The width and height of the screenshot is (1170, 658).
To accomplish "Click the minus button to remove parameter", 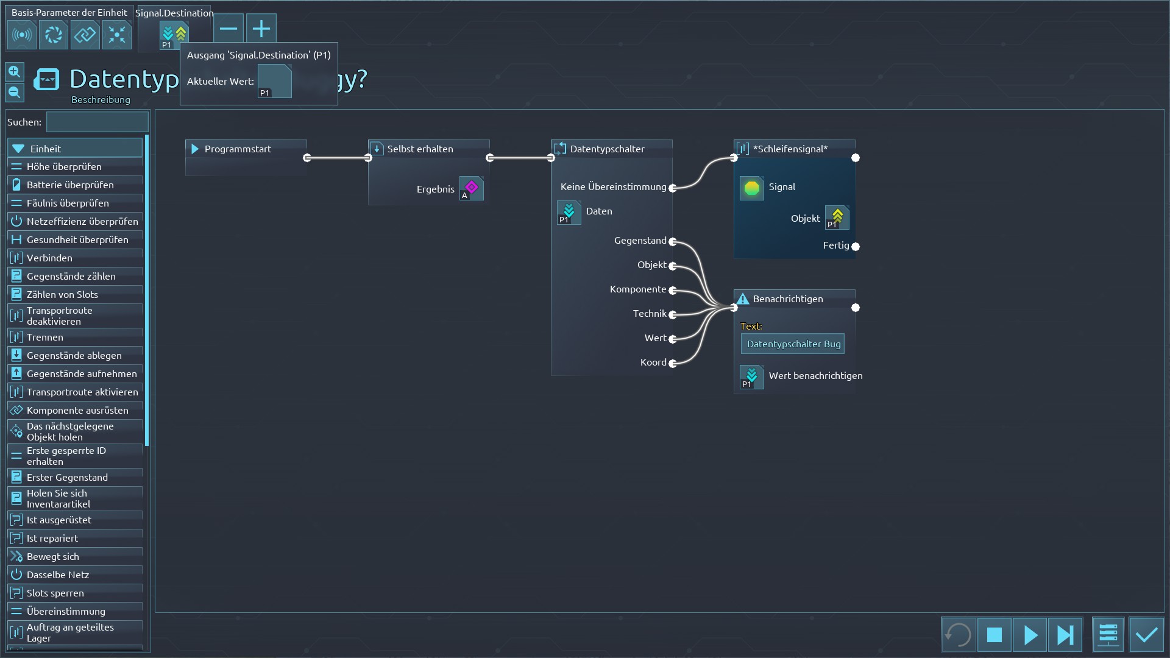I will tap(229, 29).
